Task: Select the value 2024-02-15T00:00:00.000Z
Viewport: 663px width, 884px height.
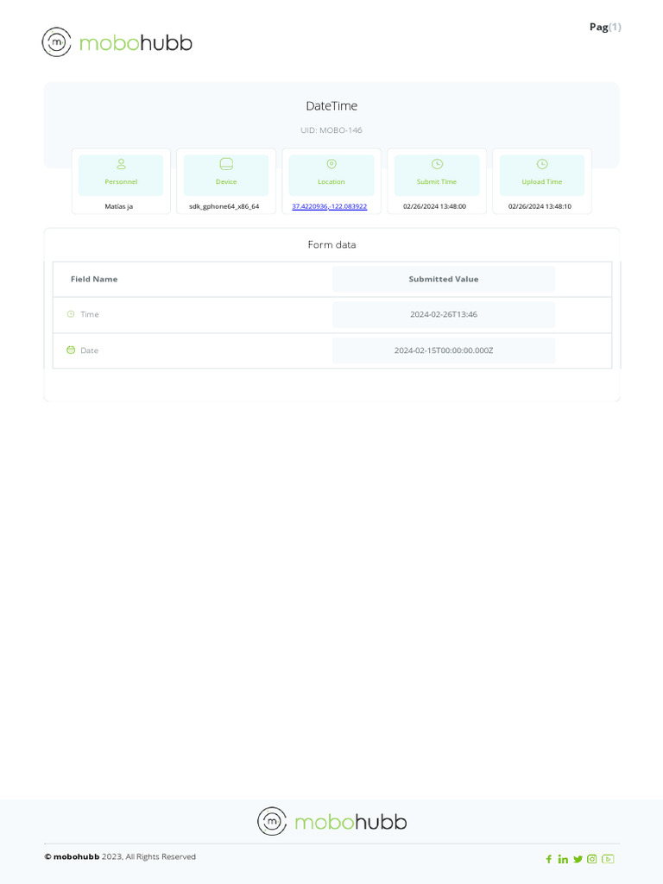Action: point(444,350)
